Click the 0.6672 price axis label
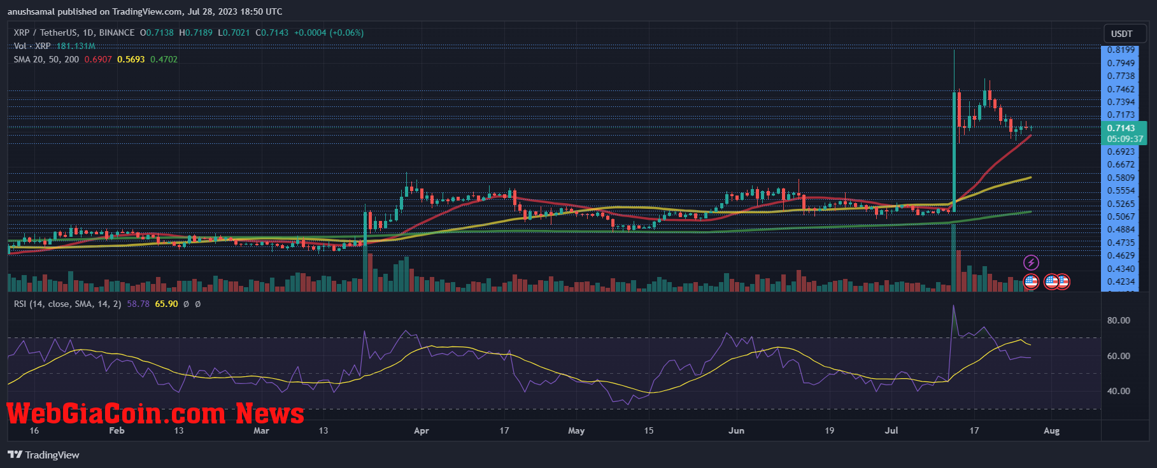The height and width of the screenshot is (468, 1157). coord(1121,164)
